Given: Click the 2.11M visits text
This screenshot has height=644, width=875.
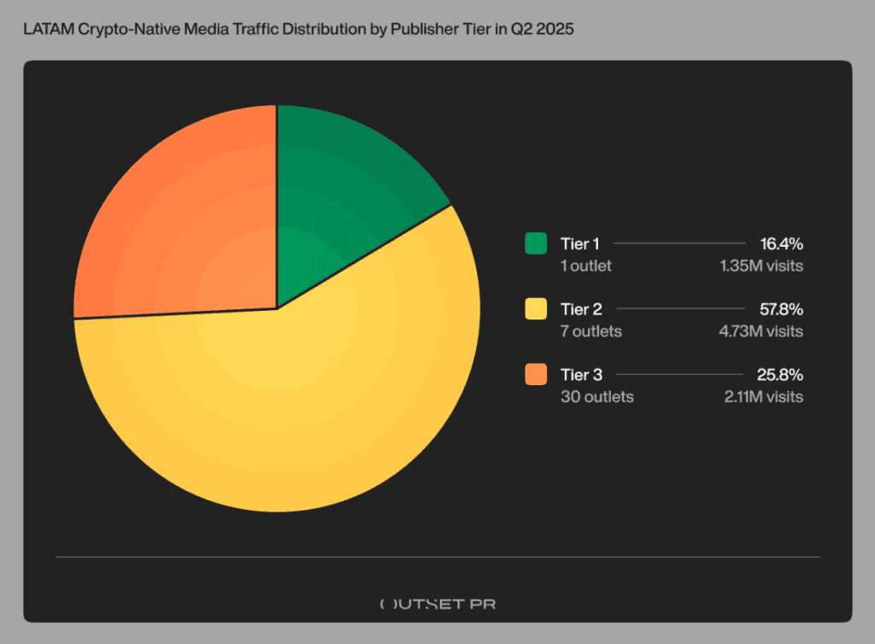Looking at the screenshot, I should pos(763,397).
